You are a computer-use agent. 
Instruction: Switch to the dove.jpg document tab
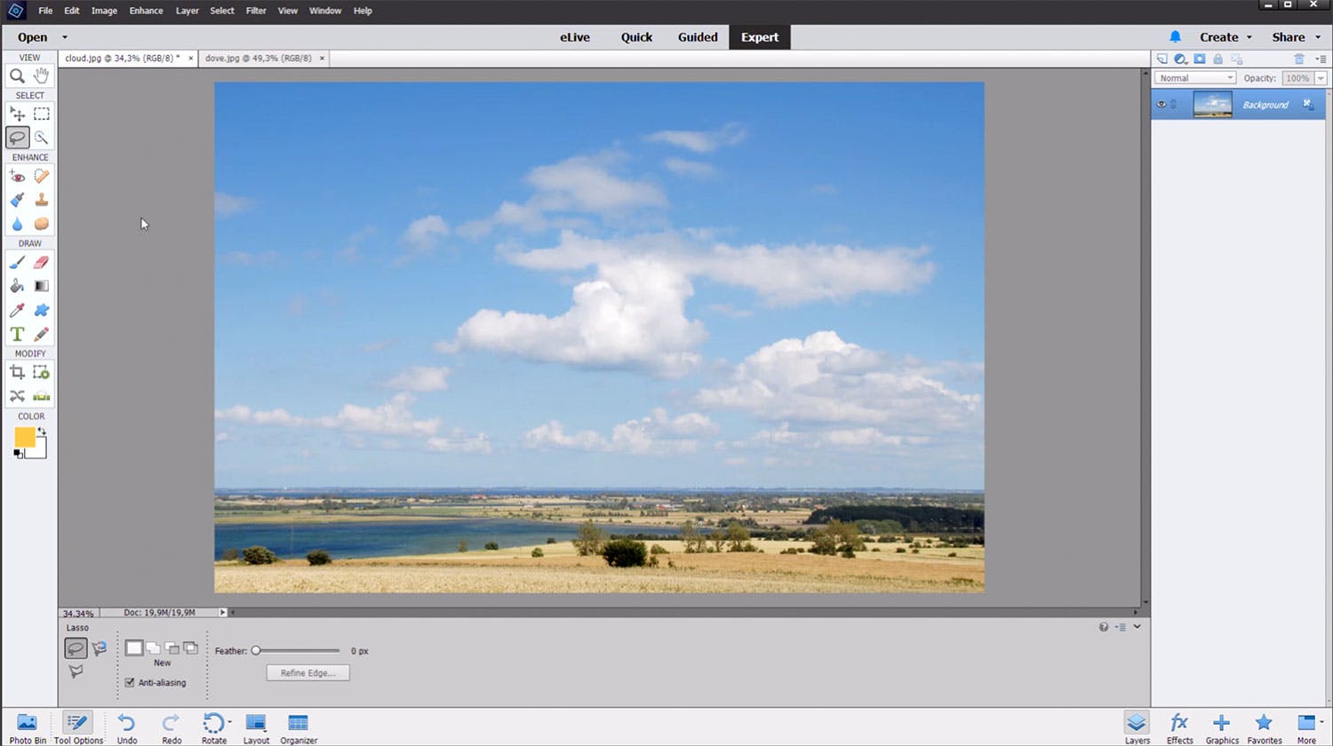click(258, 58)
